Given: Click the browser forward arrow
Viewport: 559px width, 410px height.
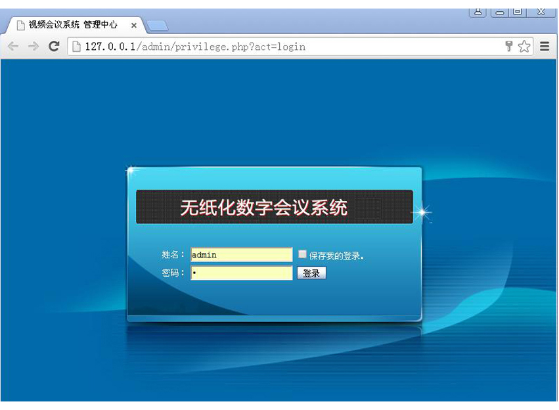Looking at the screenshot, I should [34, 47].
